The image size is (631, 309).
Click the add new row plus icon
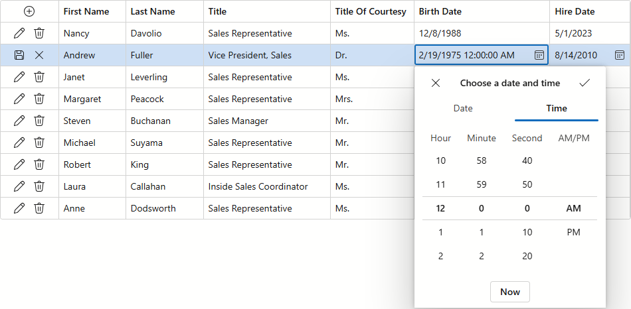[x=29, y=11]
